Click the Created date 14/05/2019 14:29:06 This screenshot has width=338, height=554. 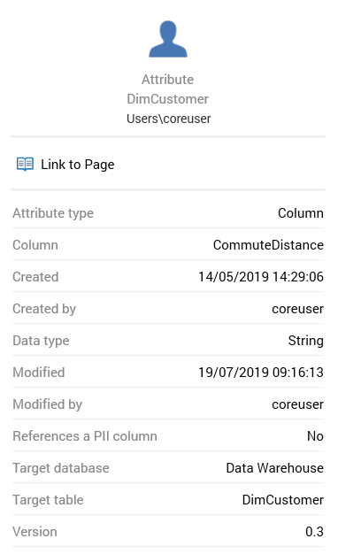point(261,277)
